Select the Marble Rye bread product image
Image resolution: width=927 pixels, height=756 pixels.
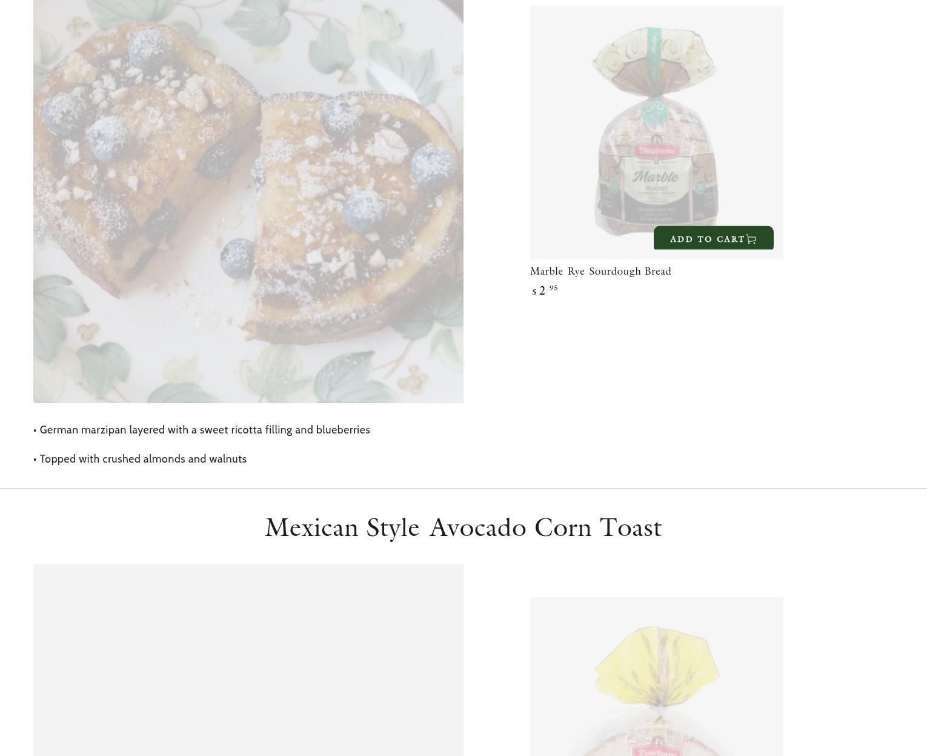656,133
